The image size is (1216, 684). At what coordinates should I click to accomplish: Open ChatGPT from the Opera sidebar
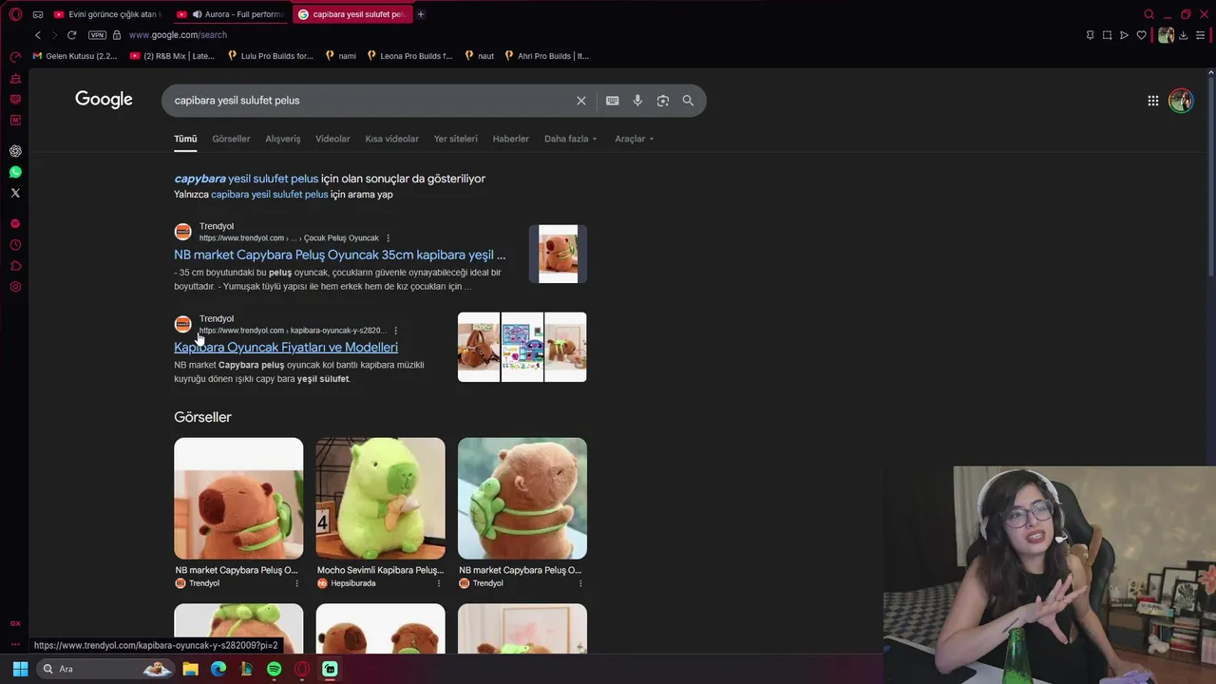coord(15,151)
